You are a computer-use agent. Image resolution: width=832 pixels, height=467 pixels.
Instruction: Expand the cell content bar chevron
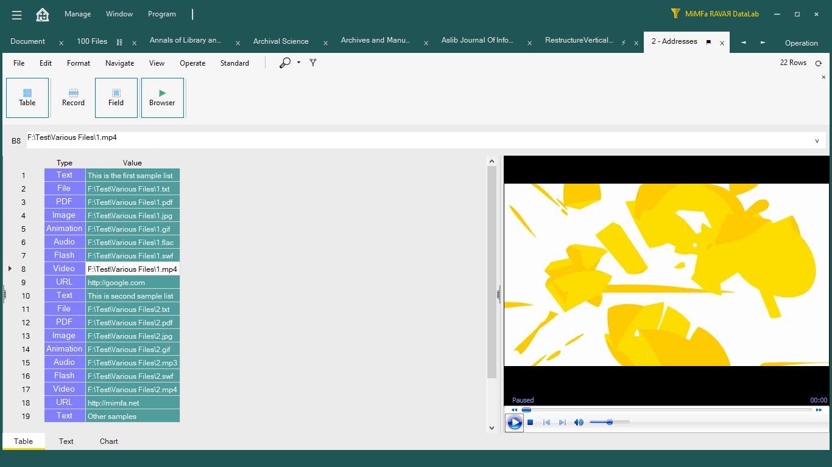tap(817, 140)
